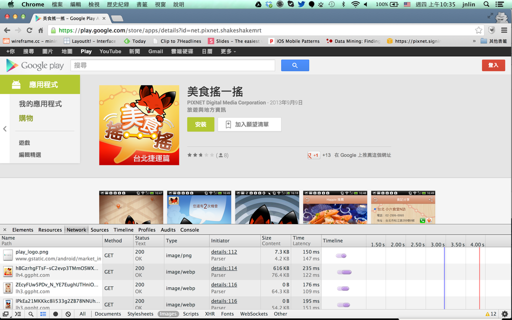Click 加入願望清單 wishlist button
This screenshot has width=512, height=320.
(x=249, y=124)
